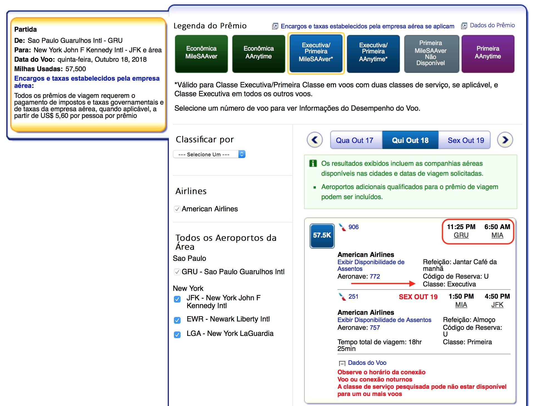The image size is (537, 406).
Task: Click aircraft 772 link
Action: 375,276
